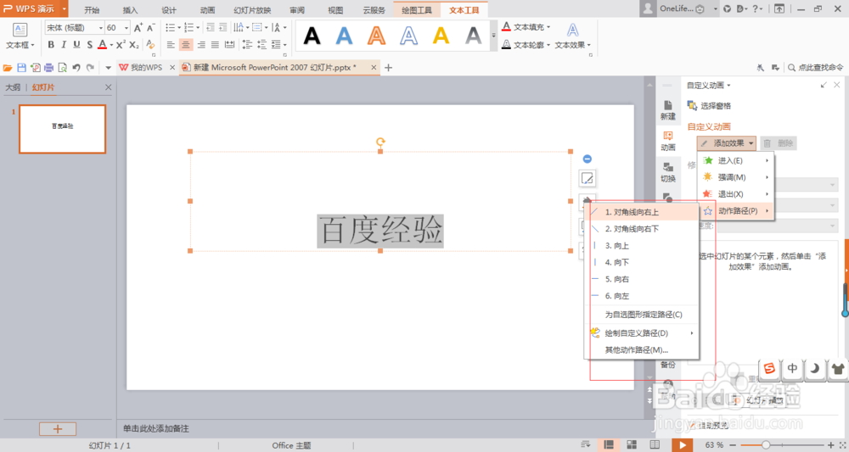Click 其他动作路径(M)... option
The width and height of the screenshot is (849, 452).
click(x=642, y=350)
